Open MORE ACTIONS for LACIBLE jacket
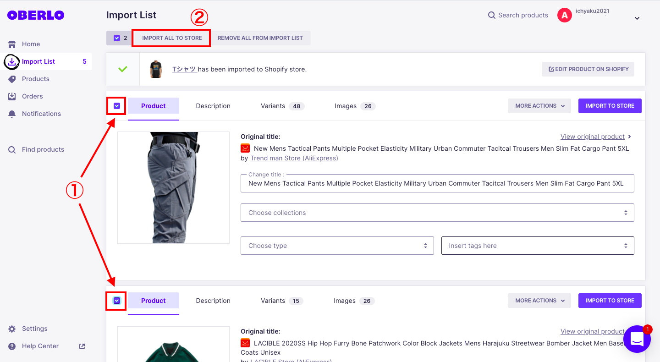Screen dimensions: 660x362 point(539,301)
